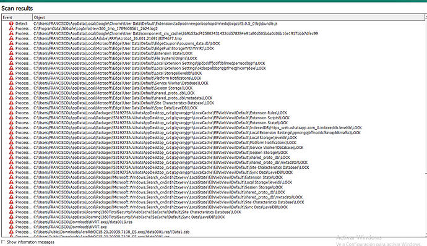Click warning icon of WhatsApp Extension Rules row

[x=11, y=112]
